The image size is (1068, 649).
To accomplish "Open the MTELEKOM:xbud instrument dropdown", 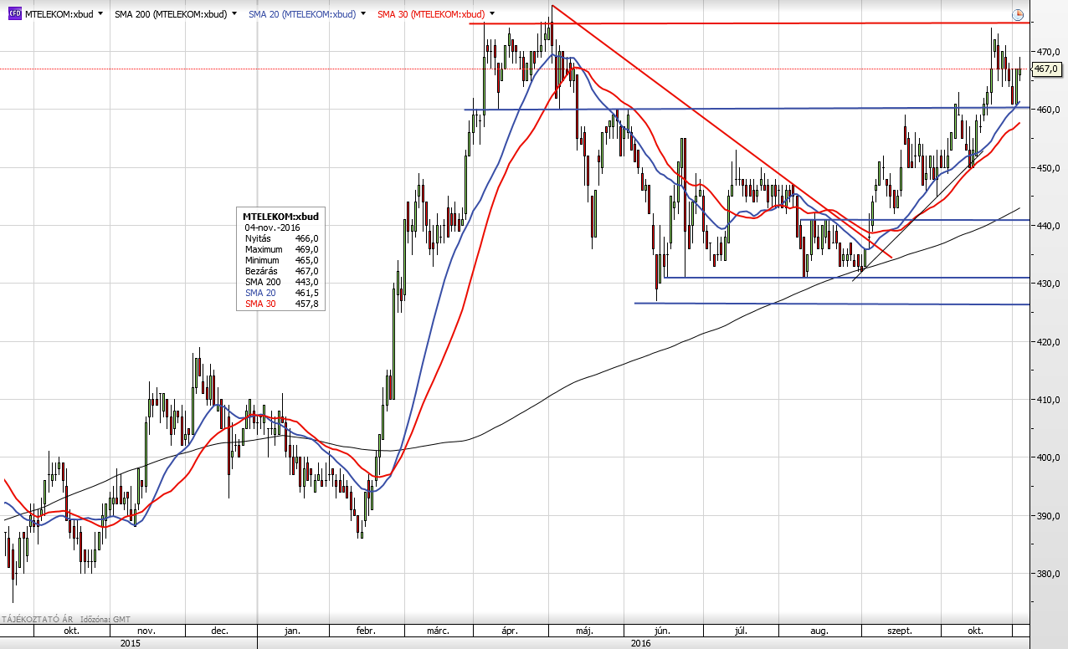I will tap(101, 14).
